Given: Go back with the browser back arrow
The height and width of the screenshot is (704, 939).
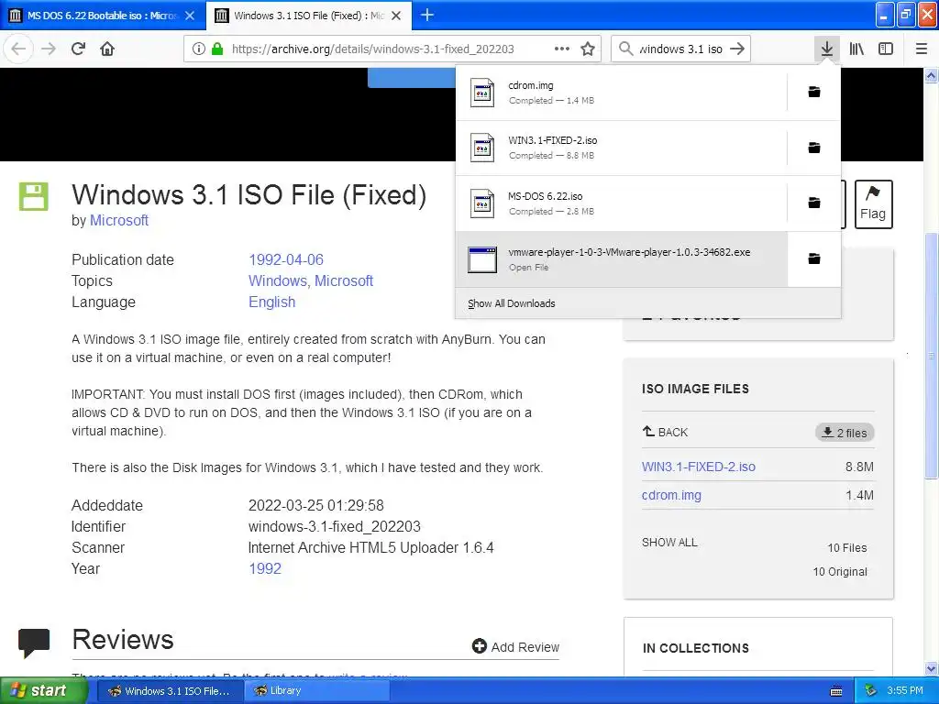Looking at the screenshot, I should 18,49.
